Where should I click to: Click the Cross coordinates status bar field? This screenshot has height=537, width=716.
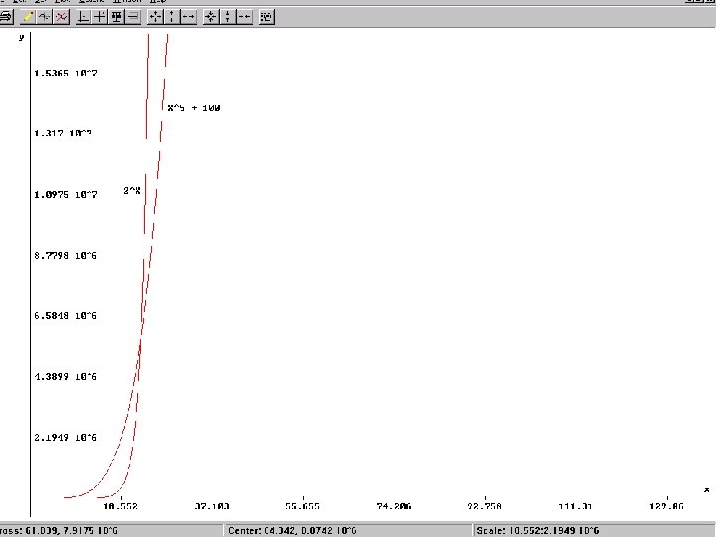(111, 531)
